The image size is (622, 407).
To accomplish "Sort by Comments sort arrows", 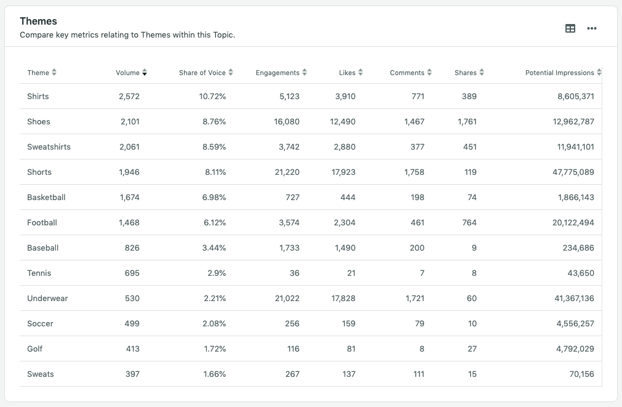I will click(x=429, y=72).
